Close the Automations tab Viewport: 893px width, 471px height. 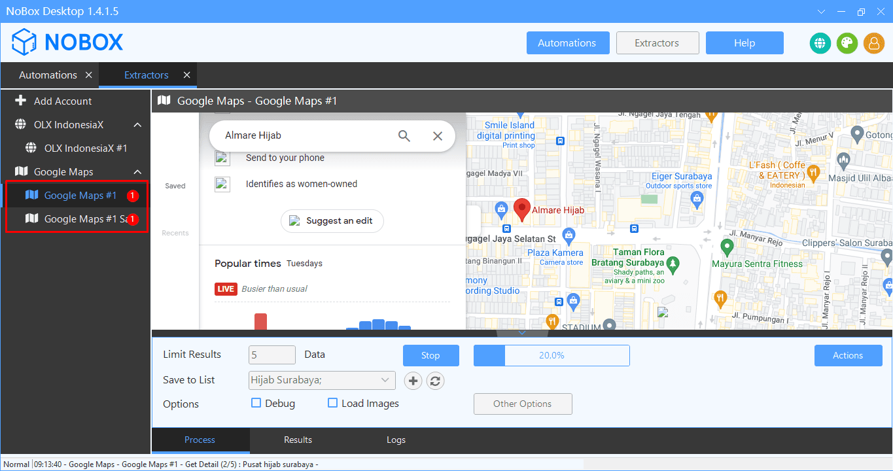[x=89, y=75]
